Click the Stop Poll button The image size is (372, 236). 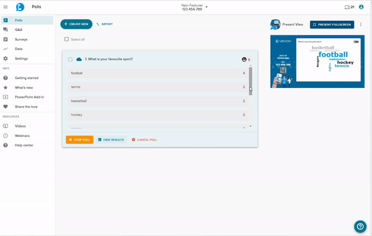(x=79, y=140)
